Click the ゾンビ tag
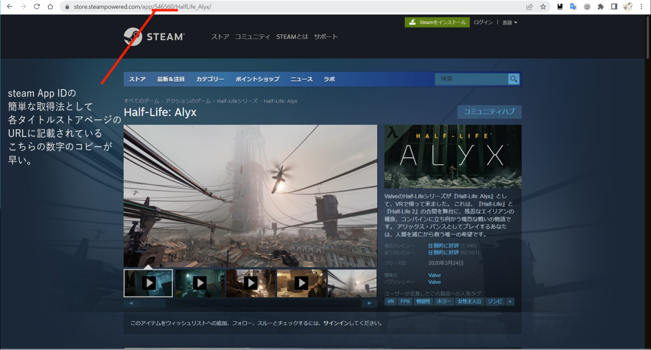Image resolution: width=651 pixels, height=350 pixels. pos(495,301)
